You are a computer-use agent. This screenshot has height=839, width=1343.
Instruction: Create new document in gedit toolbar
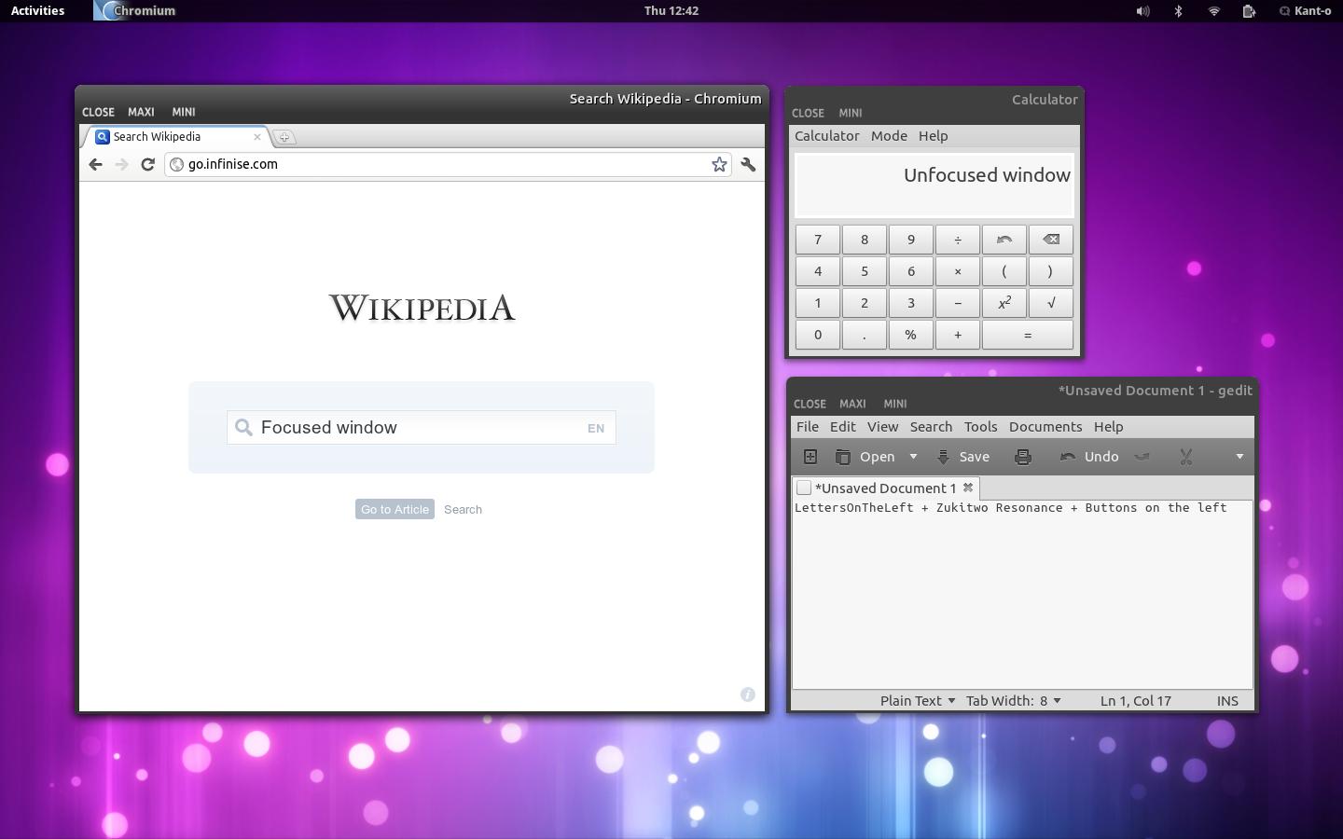(810, 457)
